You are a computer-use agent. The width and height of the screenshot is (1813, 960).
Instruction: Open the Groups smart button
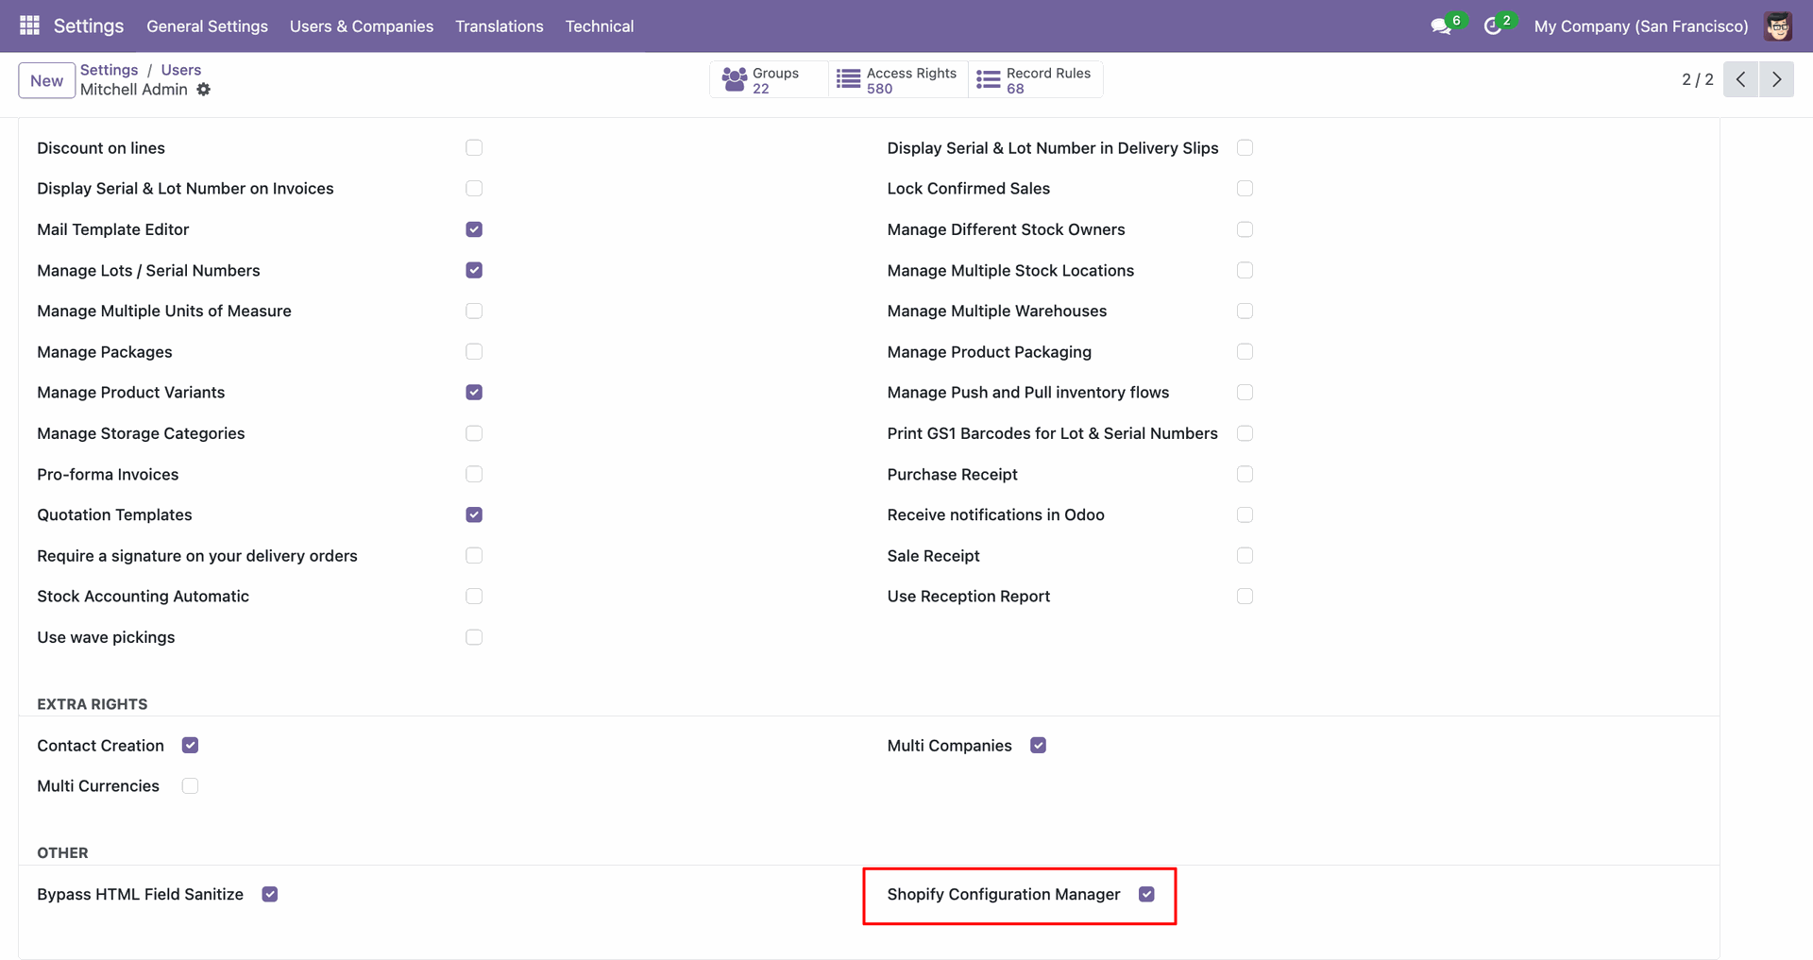pos(769,80)
